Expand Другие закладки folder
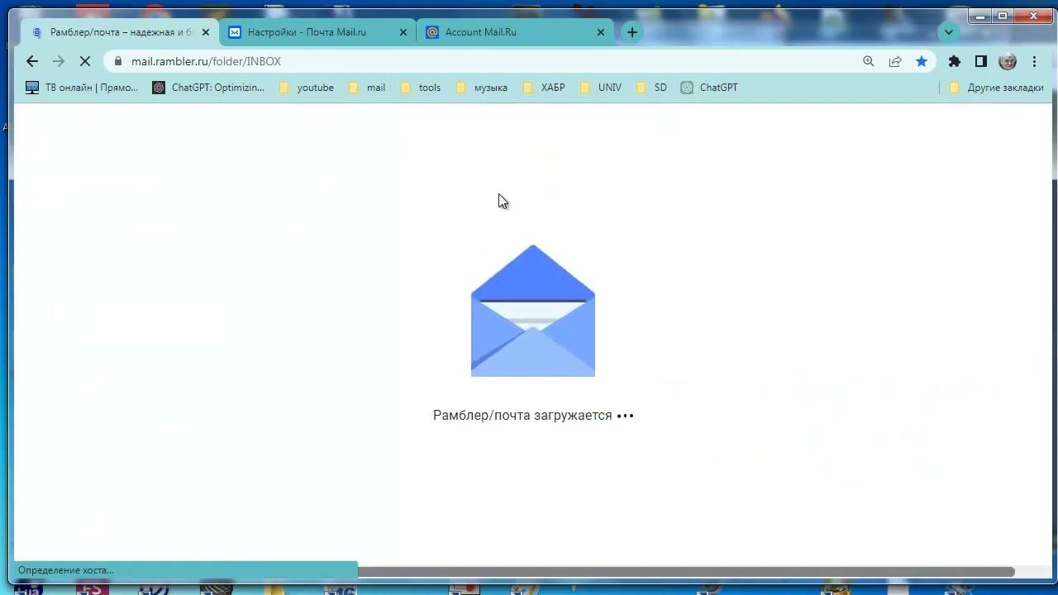 [x=996, y=88]
